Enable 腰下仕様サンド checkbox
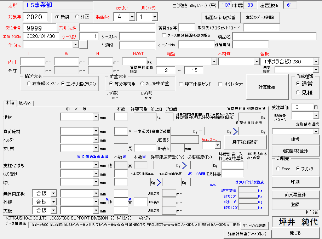 pyautogui.click(x=181, y=84)
